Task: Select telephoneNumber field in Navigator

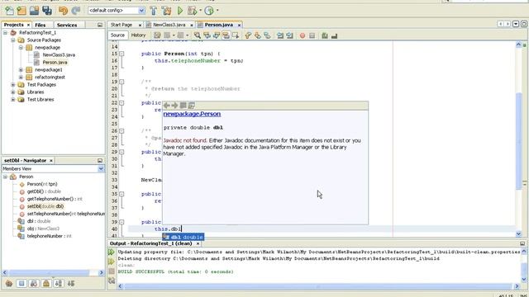Action: (x=50, y=236)
